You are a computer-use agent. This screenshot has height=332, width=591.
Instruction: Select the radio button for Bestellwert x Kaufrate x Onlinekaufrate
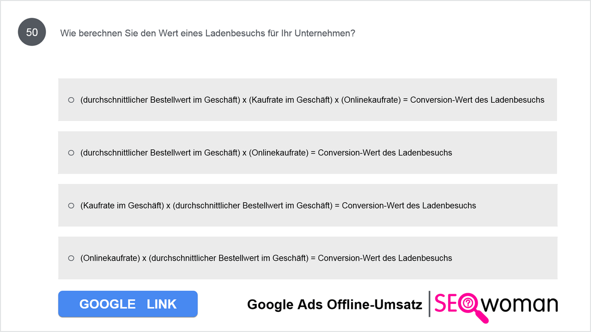coord(71,100)
